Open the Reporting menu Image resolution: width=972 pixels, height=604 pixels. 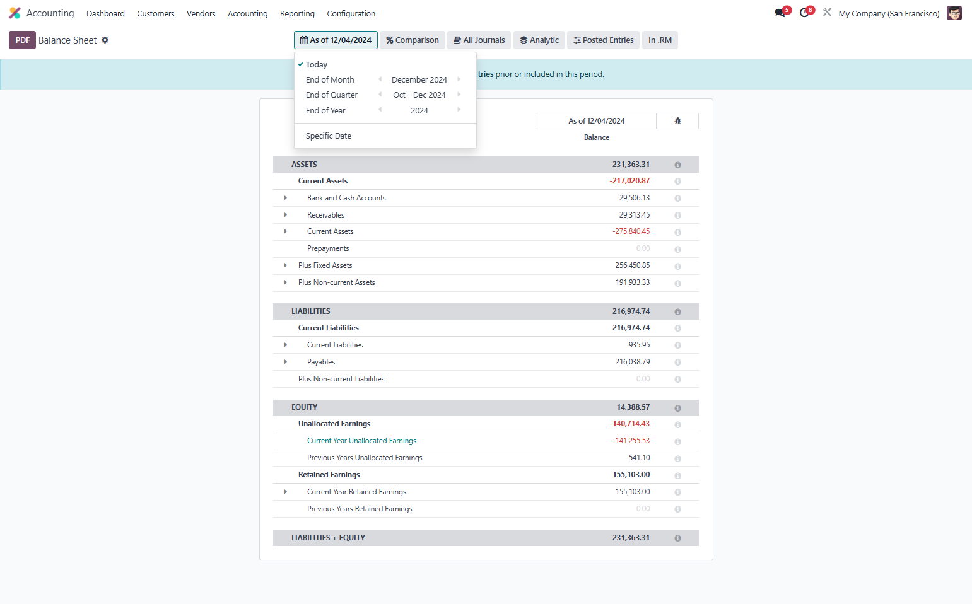(297, 13)
